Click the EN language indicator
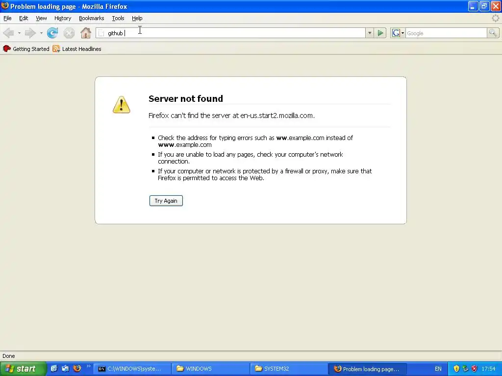This screenshot has height=376, width=502. click(438, 369)
